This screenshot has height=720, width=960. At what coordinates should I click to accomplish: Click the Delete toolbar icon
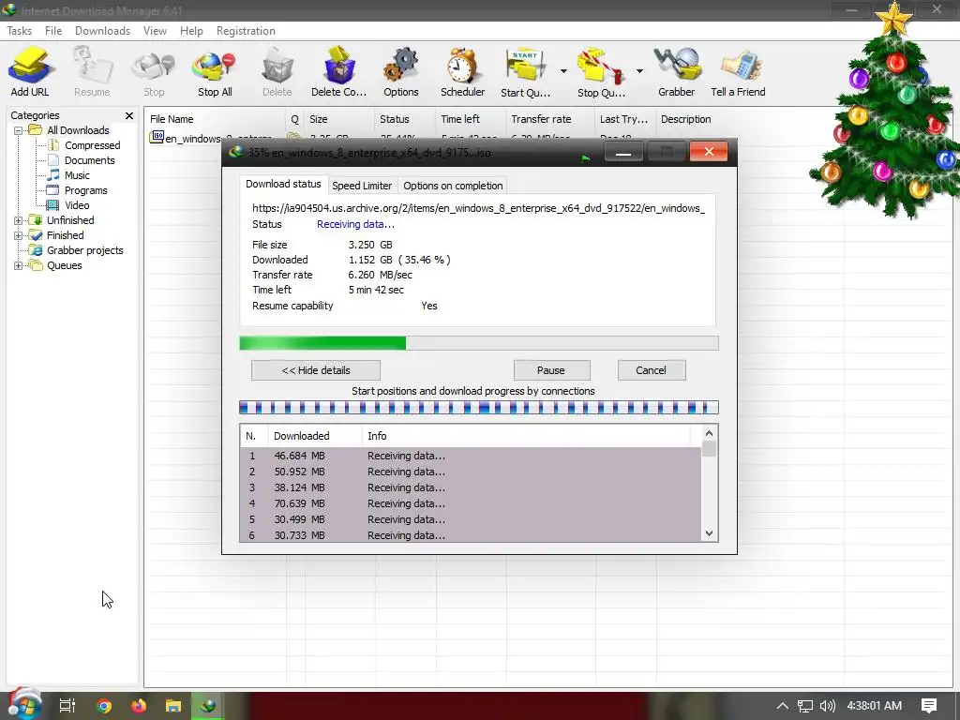[277, 72]
